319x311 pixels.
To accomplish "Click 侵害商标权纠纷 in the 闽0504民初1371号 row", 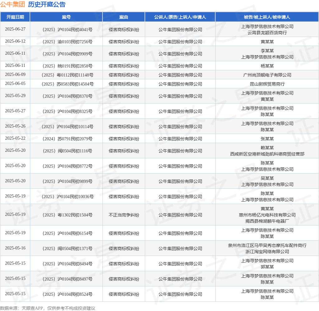I will tap(124, 248).
